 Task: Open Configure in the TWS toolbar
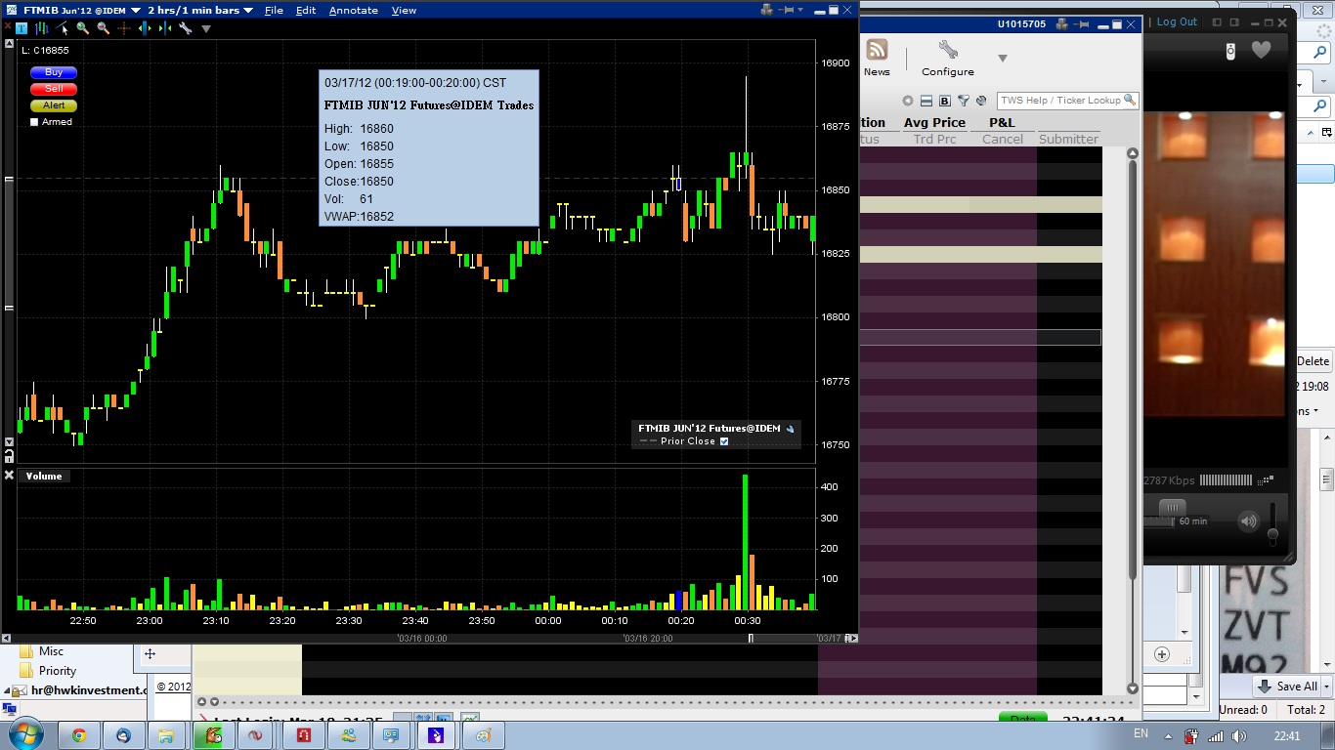tap(947, 58)
